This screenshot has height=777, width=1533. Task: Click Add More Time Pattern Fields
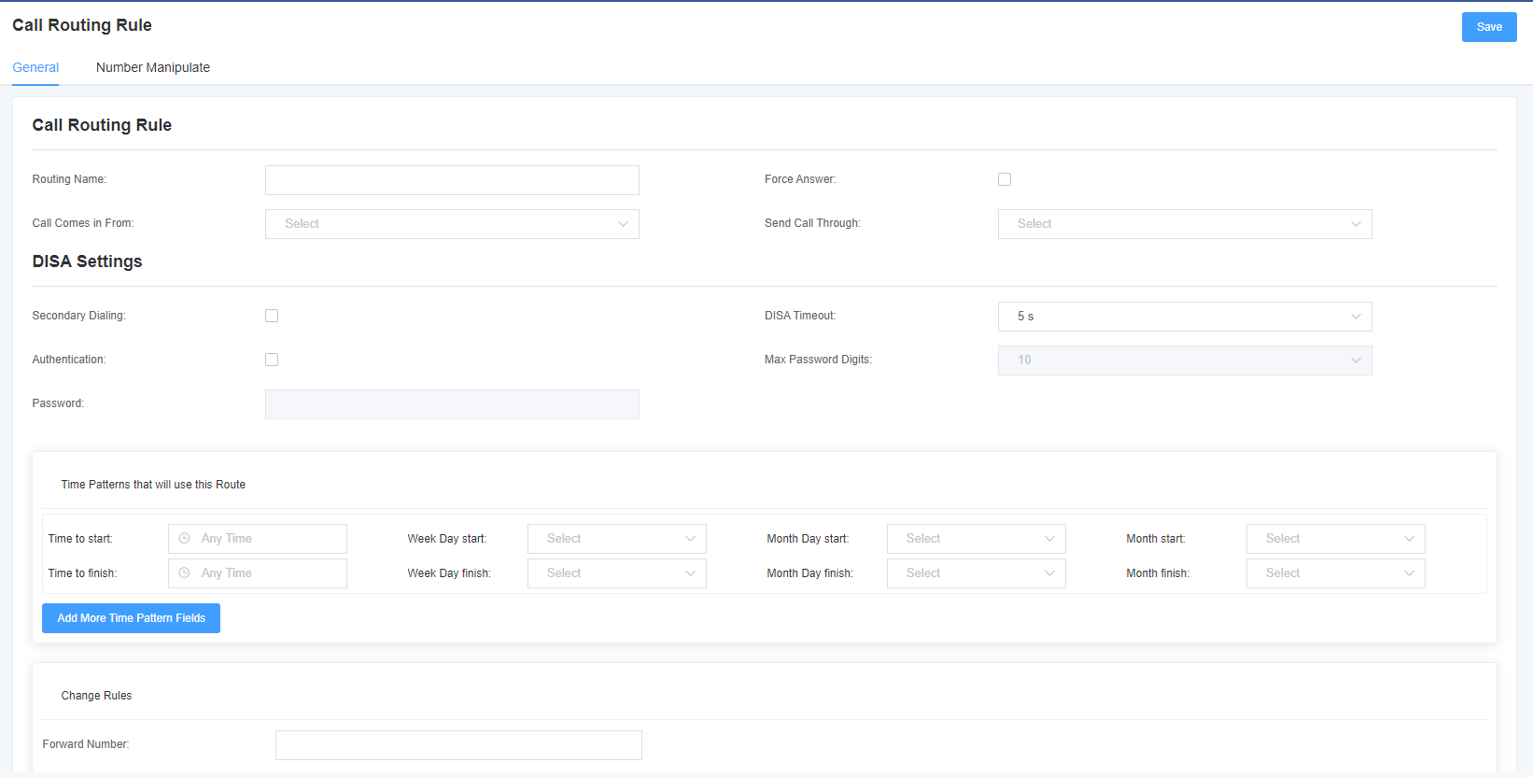point(131,618)
